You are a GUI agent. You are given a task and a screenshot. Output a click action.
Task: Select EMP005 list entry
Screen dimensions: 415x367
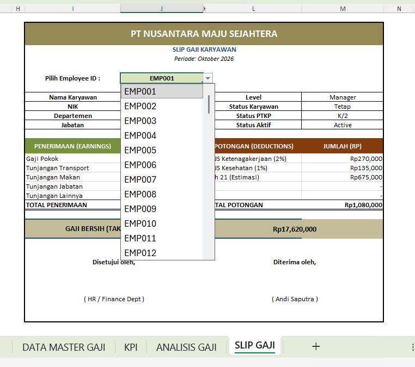pos(162,150)
